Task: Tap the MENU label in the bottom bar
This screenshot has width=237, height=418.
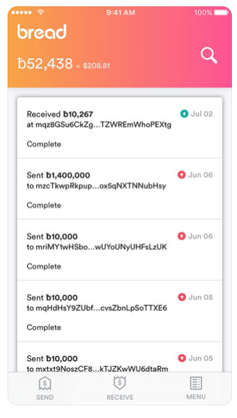Action: click(196, 396)
